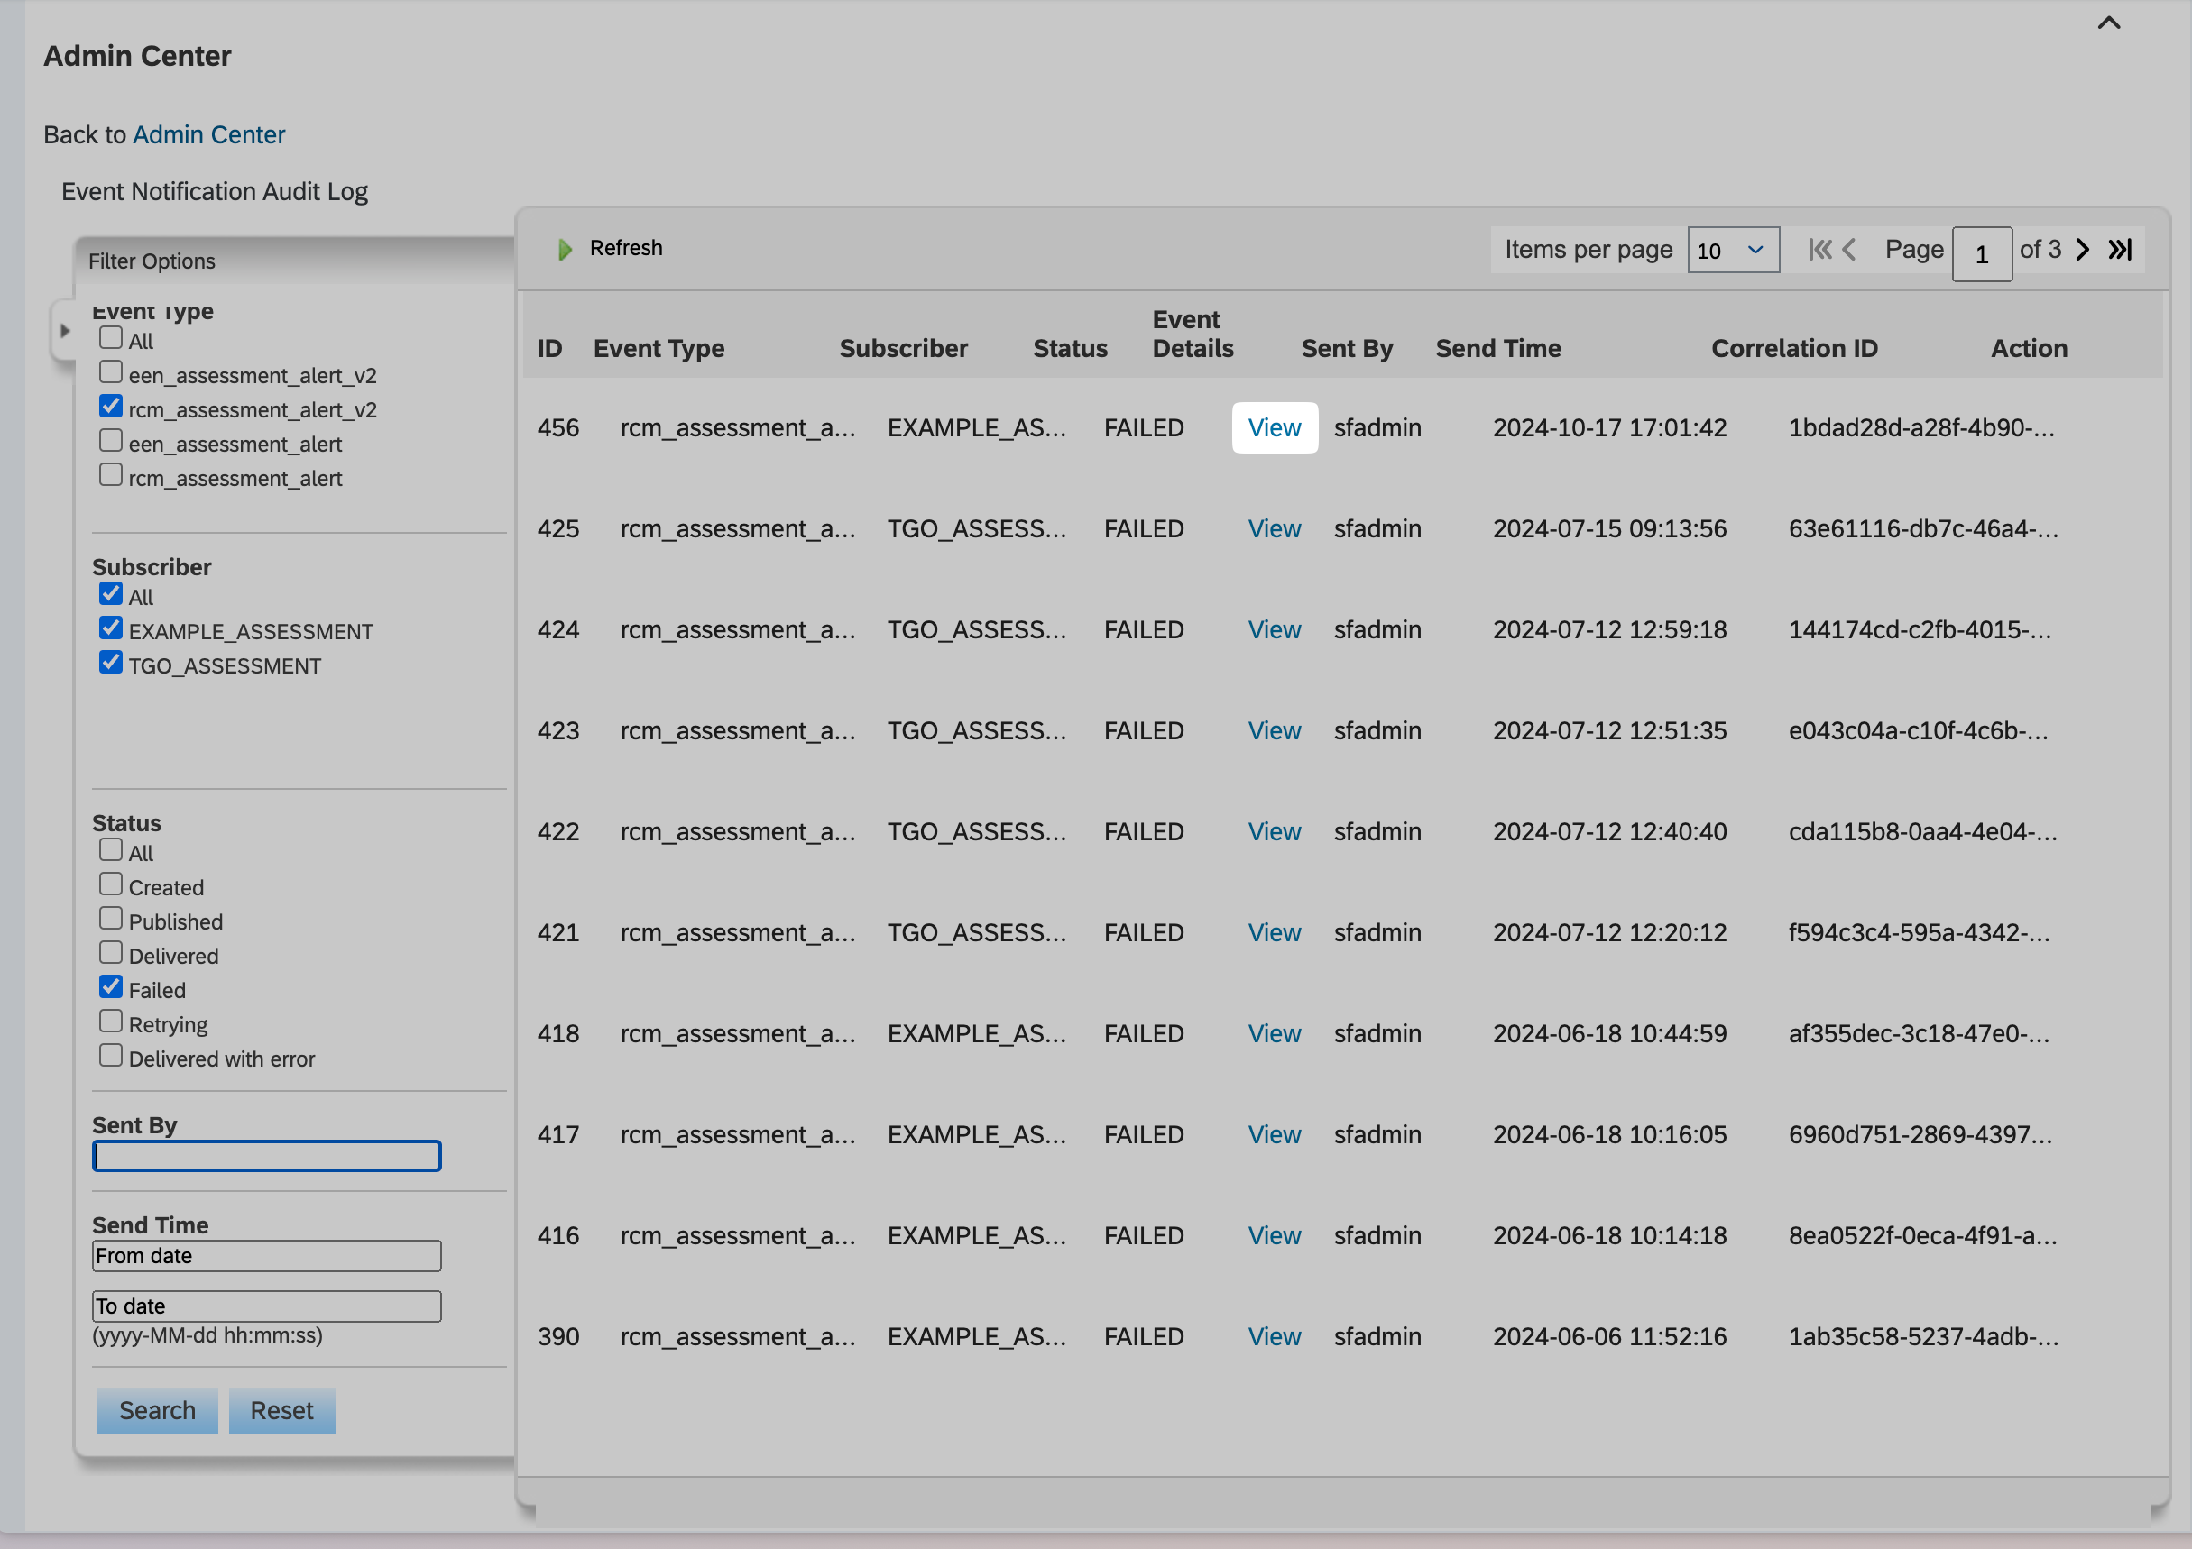2192x1549 pixels.
Task: Check the Event Type All checkbox
Action: pyautogui.click(x=111, y=338)
